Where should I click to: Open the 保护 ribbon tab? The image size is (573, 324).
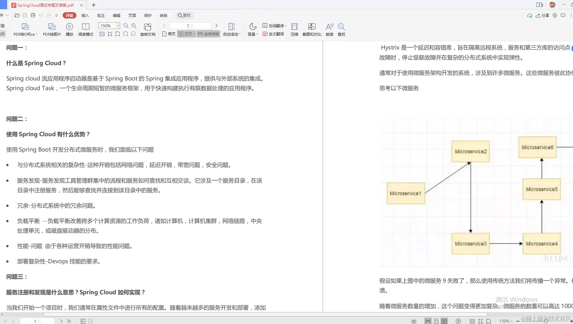[x=148, y=15]
